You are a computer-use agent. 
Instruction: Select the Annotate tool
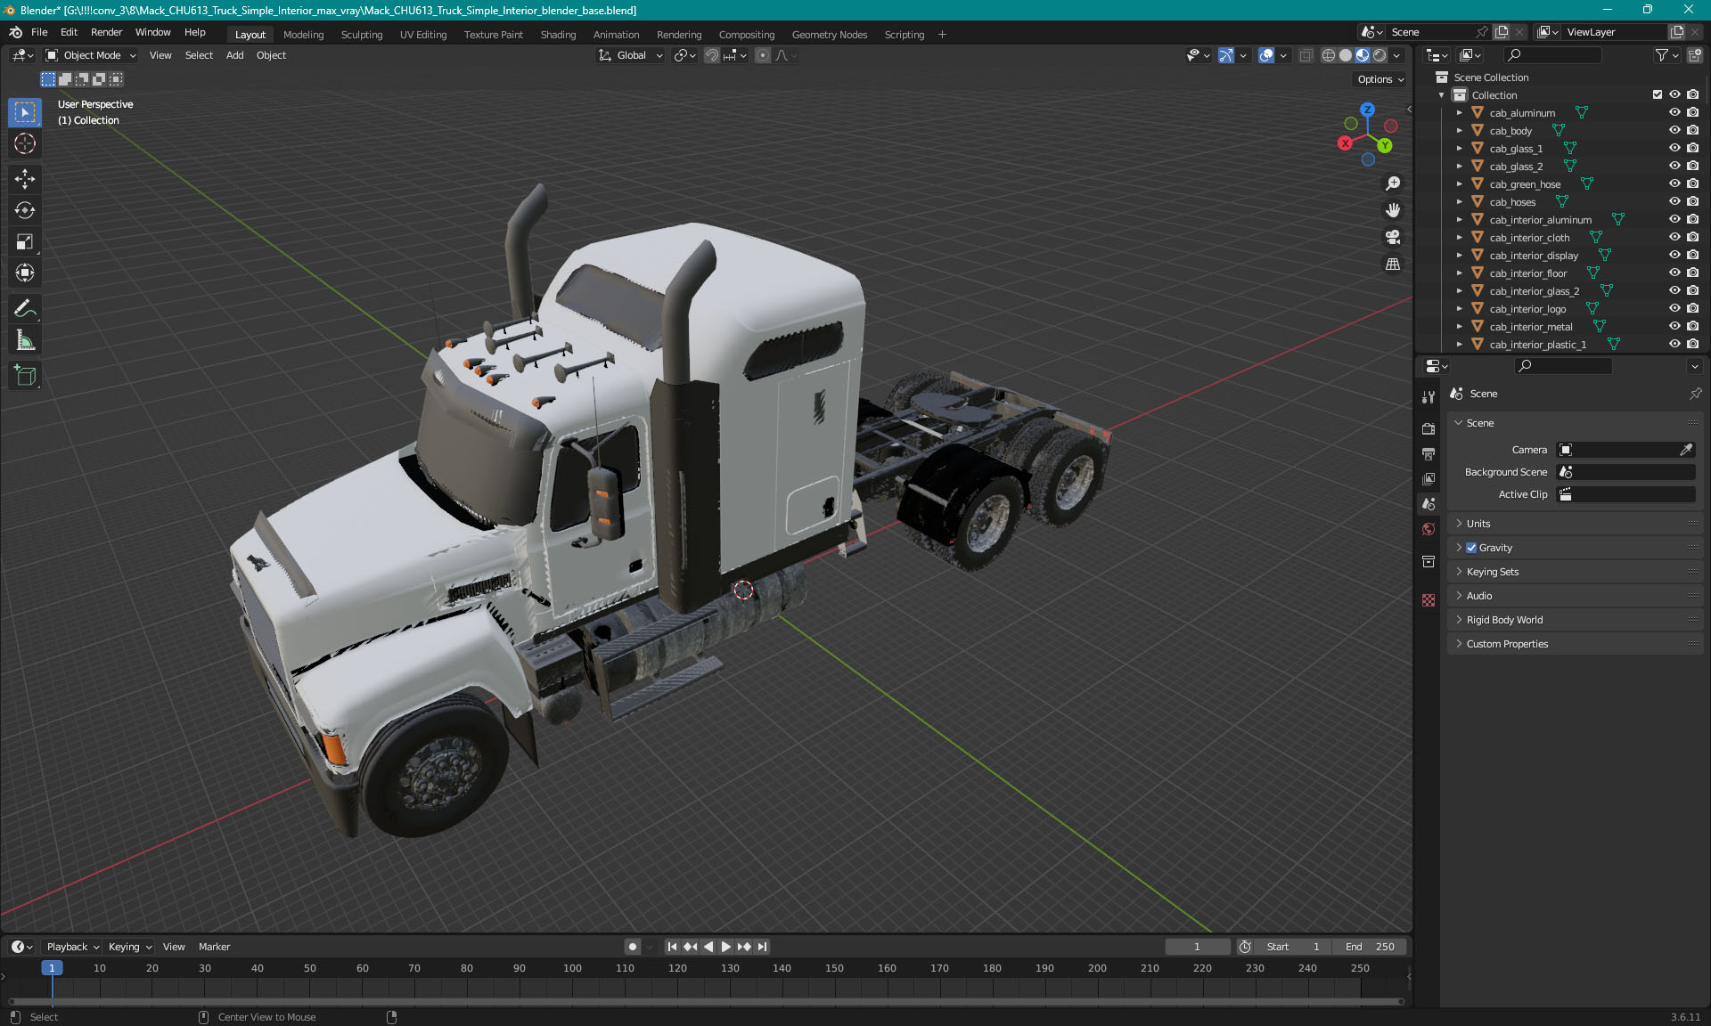(x=25, y=309)
